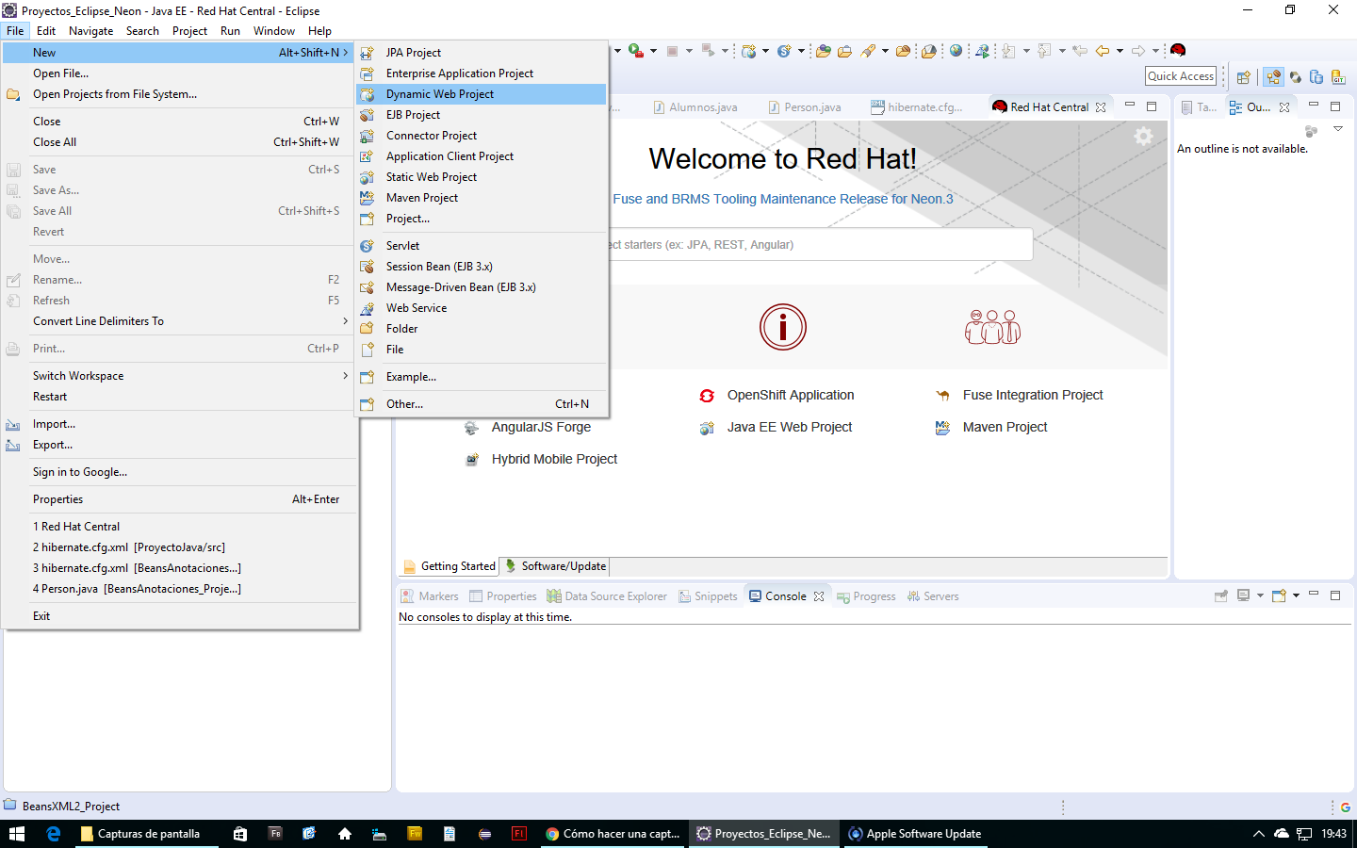Choose the Servlet menu entry
The height and width of the screenshot is (848, 1357).
(482, 246)
